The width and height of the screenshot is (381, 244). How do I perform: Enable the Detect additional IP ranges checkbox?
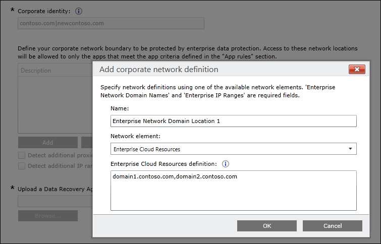click(x=22, y=165)
